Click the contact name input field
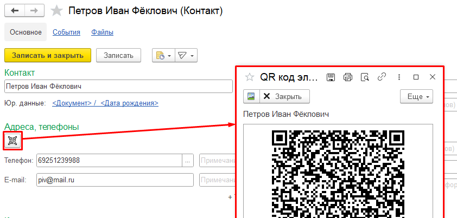Viewport: 457px width, 218px height. pyautogui.click(x=119, y=87)
